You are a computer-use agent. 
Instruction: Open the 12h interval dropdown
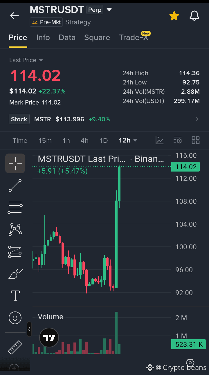click(128, 140)
